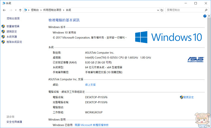The height and width of the screenshot is (128, 211).
Task: Click the computer icon in address bar
Action: point(25,10)
